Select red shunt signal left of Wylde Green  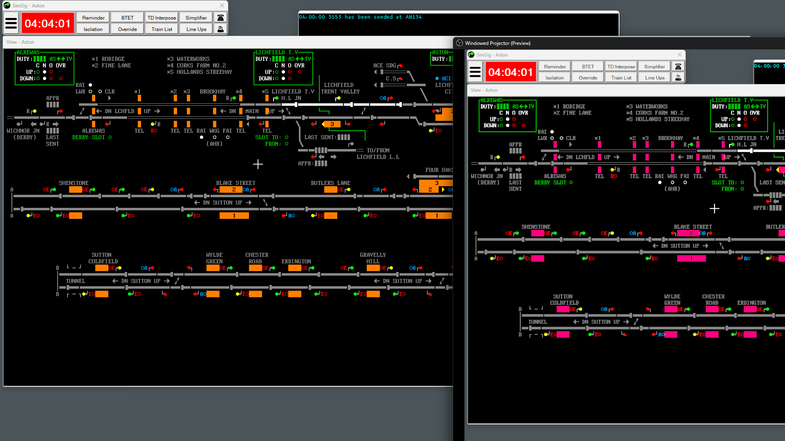tap(189, 268)
